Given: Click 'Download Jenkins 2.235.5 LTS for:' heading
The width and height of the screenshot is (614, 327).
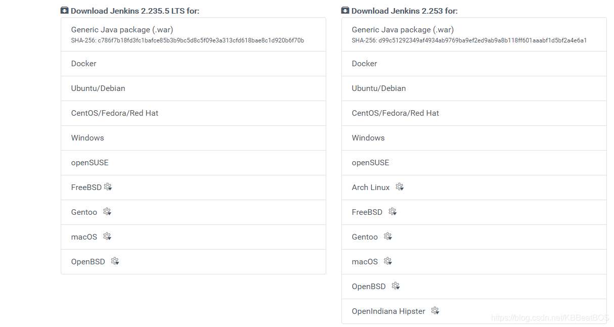Looking at the screenshot, I should click(x=135, y=11).
